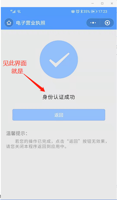The height and width of the screenshot is (200, 117).
Task: Click the 17:23 clock in status bar
Action: [103, 12]
